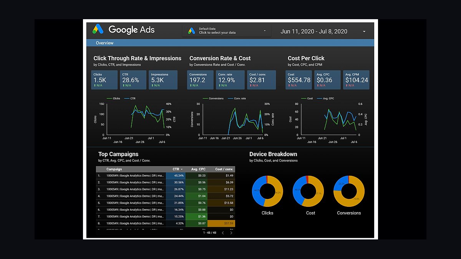Click the blue CTR legend entry

pos(130,99)
